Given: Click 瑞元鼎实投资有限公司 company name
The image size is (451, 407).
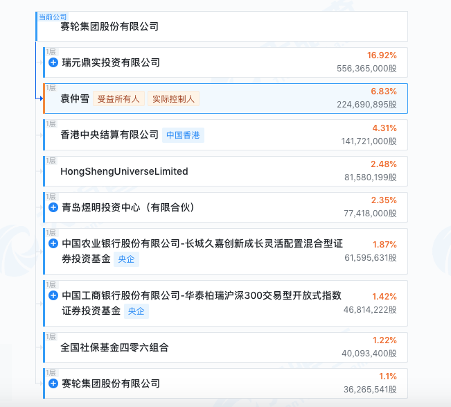Looking at the screenshot, I should coord(111,62).
